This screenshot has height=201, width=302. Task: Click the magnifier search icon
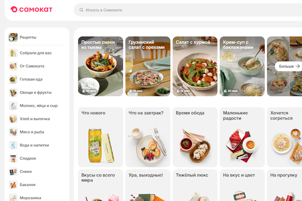pos(82,10)
